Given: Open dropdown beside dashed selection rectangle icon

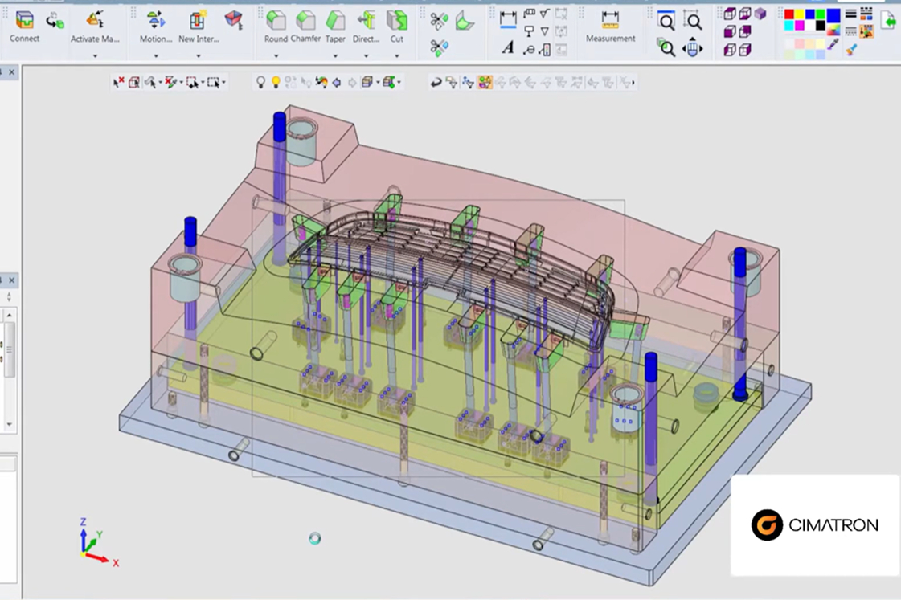Looking at the screenshot, I should tap(223, 83).
